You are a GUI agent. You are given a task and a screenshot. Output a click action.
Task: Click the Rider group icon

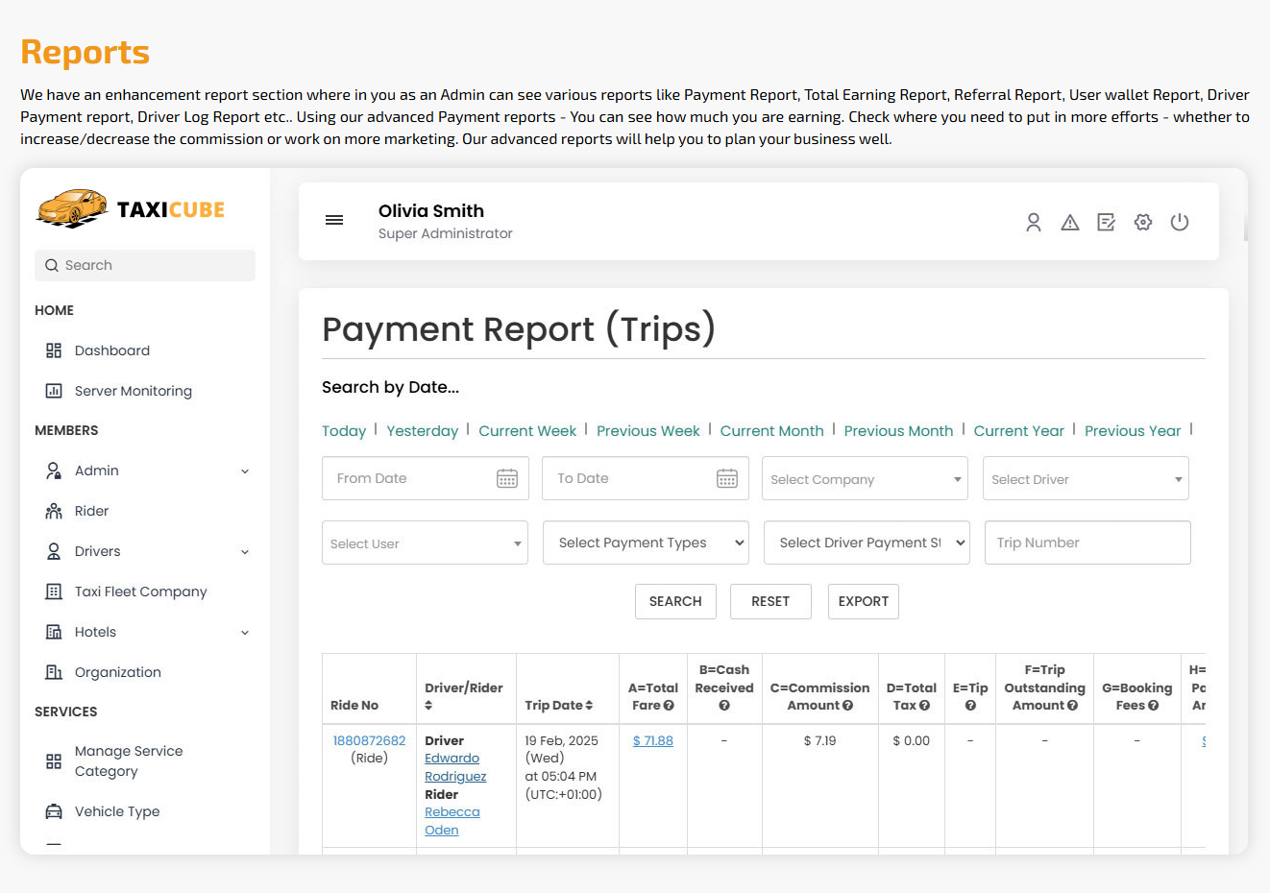(54, 511)
